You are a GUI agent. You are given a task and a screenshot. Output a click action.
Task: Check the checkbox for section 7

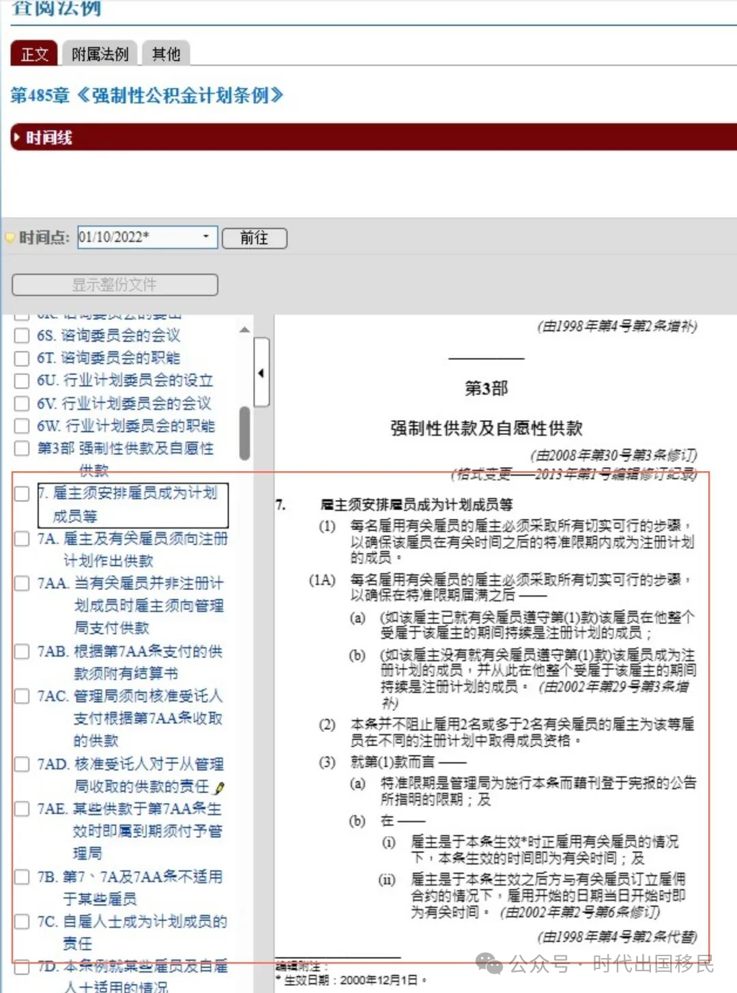click(x=21, y=494)
